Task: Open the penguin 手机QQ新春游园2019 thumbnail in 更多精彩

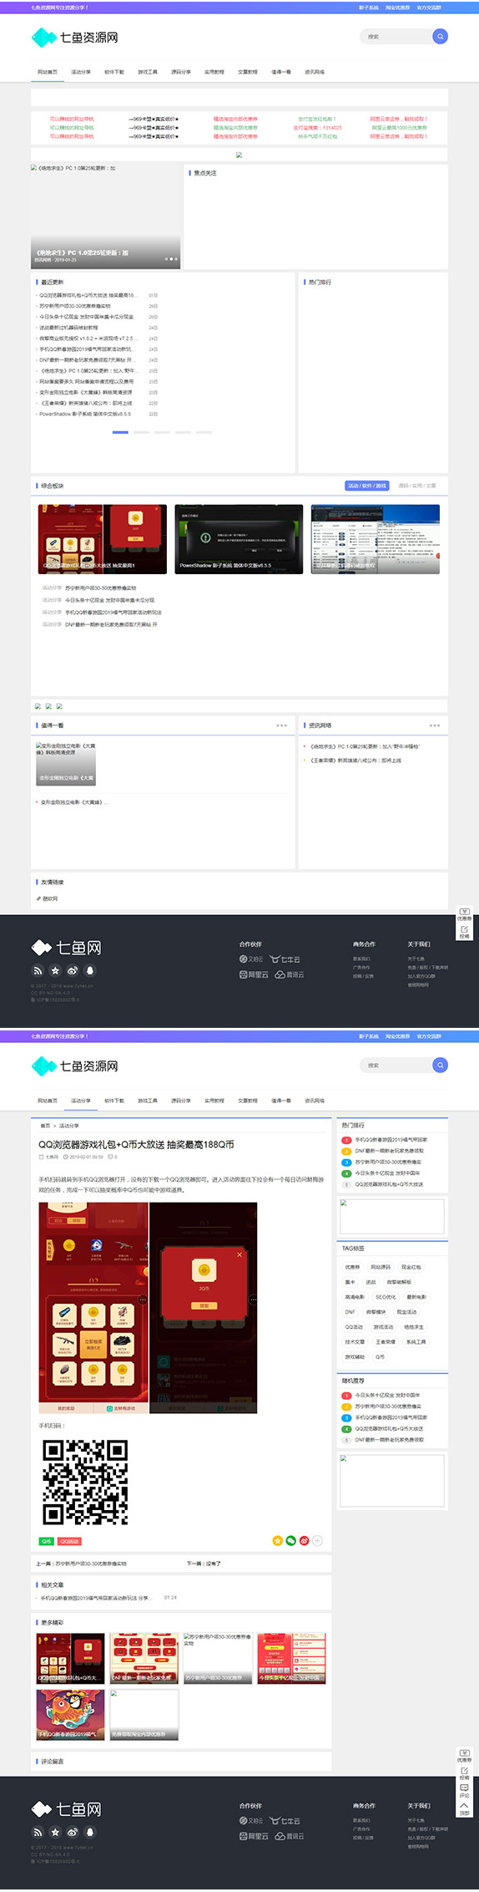Action: (x=71, y=1714)
